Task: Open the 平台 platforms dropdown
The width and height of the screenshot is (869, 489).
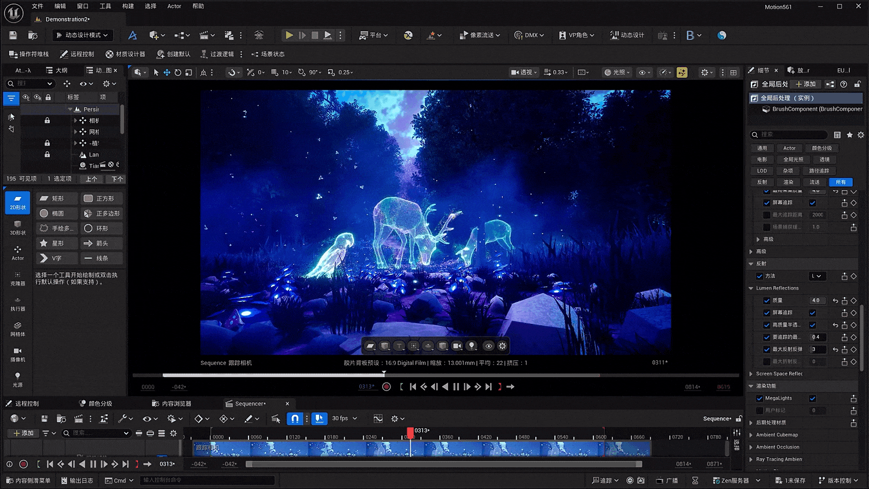Action: click(373, 35)
